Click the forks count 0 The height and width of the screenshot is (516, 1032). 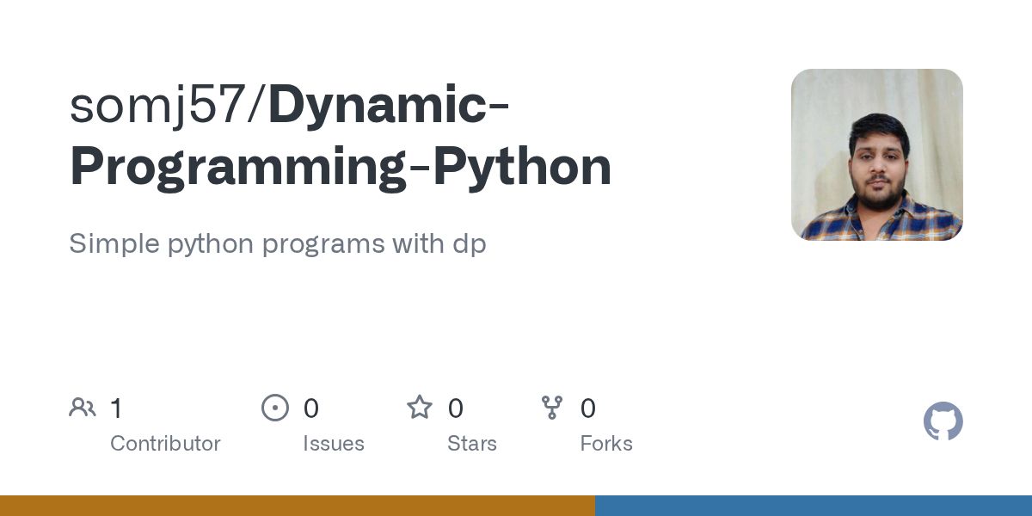[x=588, y=408]
